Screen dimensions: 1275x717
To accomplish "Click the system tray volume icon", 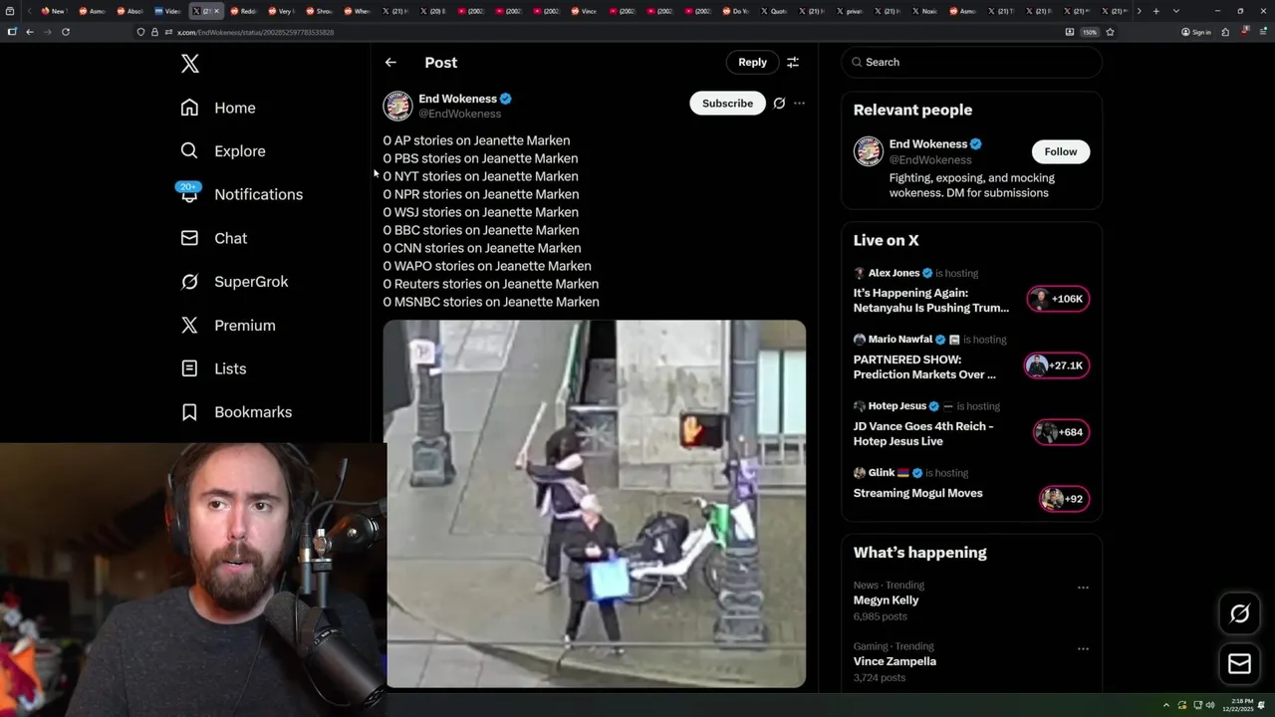I will pyautogui.click(x=1211, y=705).
